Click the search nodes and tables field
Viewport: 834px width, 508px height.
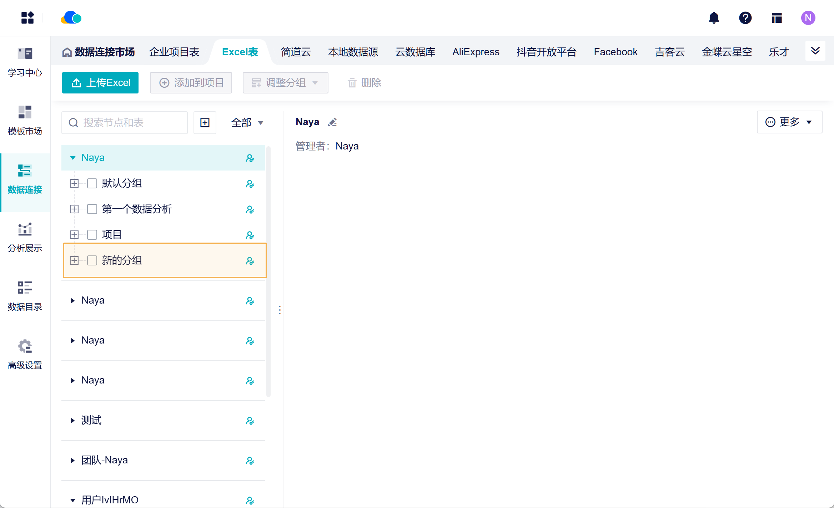point(125,123)
